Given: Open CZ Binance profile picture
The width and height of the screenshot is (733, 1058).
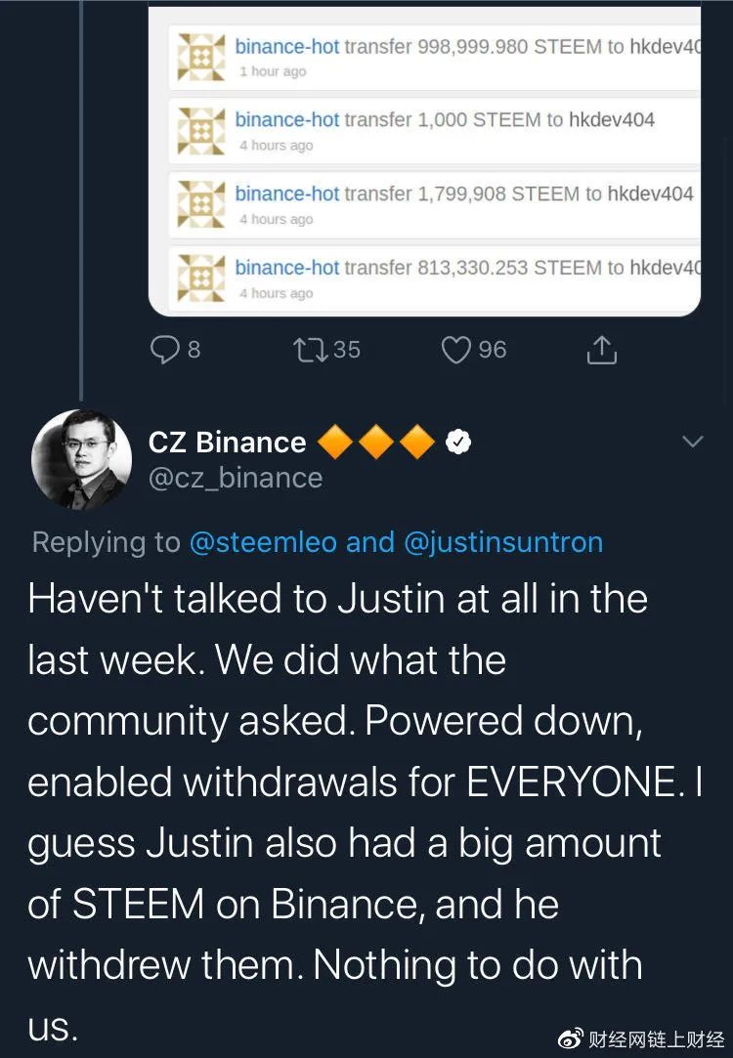Looking at the screenshot, I should [x=82, y=459].
